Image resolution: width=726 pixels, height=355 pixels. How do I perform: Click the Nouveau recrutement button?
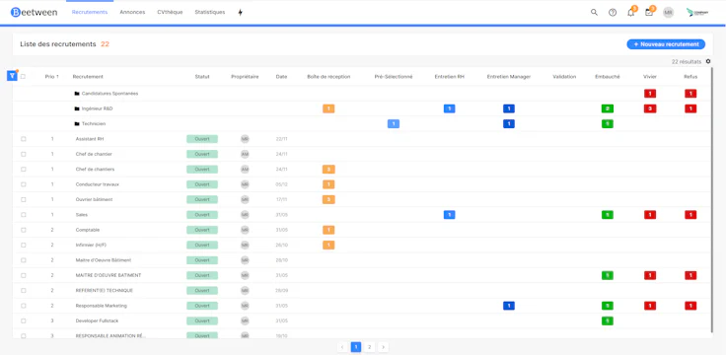pos(666,44)
